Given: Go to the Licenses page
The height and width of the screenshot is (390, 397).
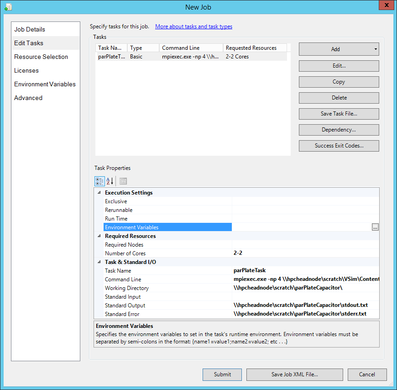Looking at the screenshot, I should click(x=26, y=70).
